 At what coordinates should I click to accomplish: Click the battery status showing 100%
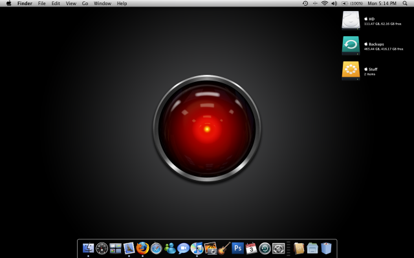[352, 3]
